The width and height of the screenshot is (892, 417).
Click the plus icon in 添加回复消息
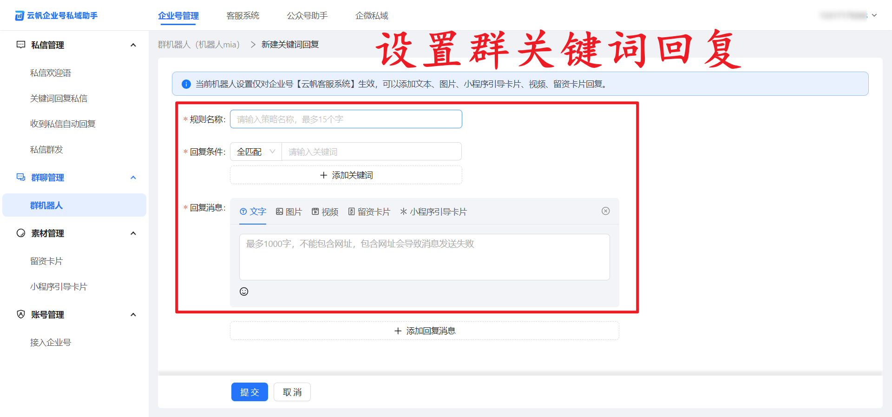point(398,331)
